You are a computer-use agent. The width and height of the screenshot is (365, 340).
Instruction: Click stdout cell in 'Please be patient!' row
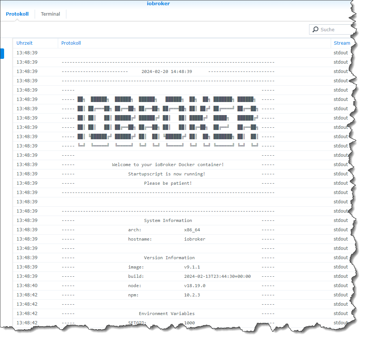click(x=341, y=183)
